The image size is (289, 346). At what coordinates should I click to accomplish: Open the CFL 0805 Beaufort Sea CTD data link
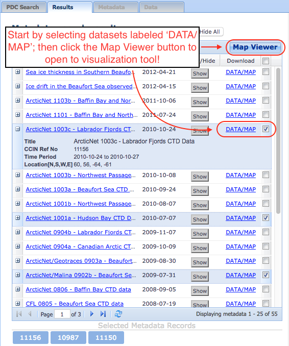(x=75, y=304)
